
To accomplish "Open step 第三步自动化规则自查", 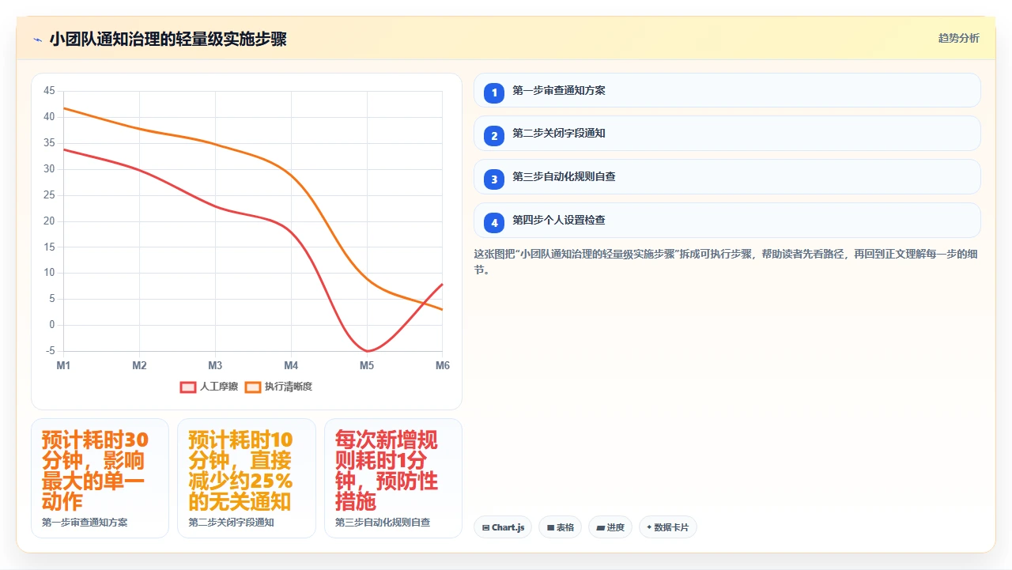I will pos(727,177).
